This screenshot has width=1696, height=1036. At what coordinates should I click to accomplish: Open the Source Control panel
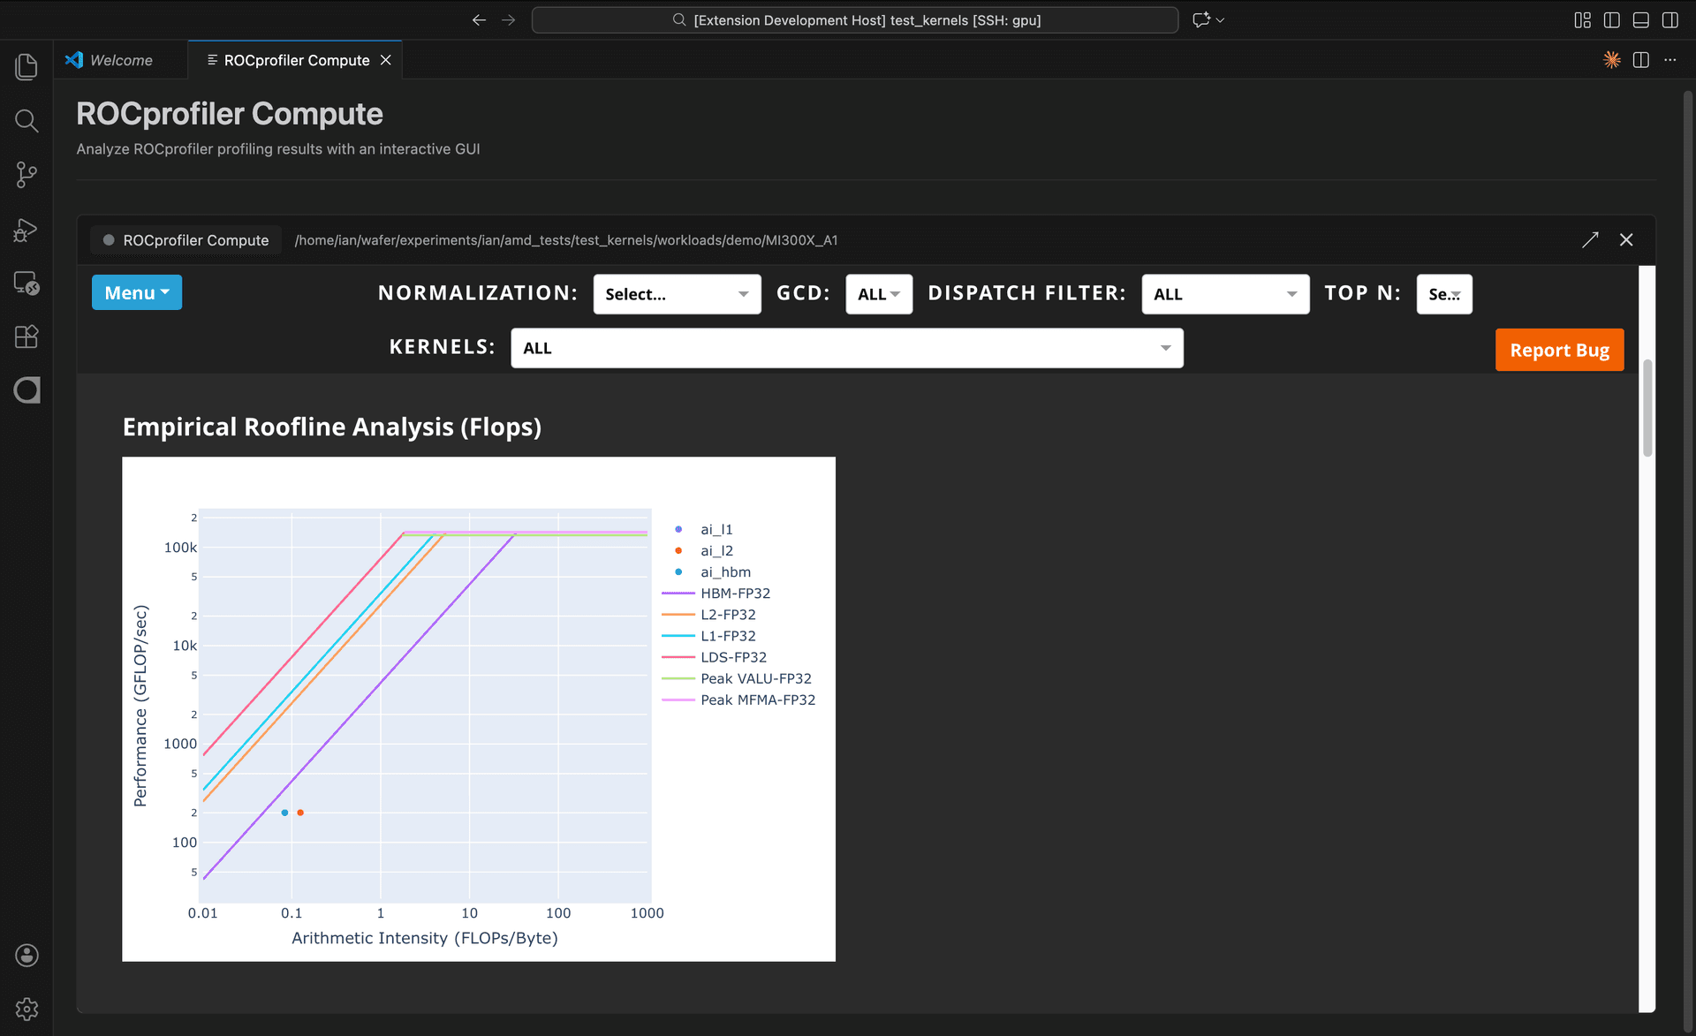tap(26, 175)
